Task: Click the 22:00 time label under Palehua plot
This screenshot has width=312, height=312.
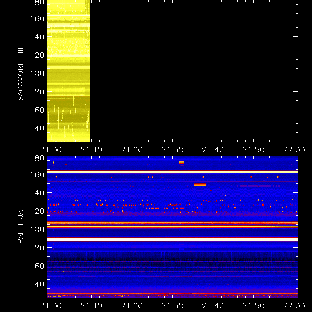Action: [x=294, y=306]
